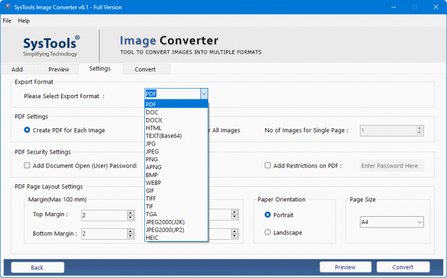
Task: Decrease Bottom Margin with down arrow
Action: click(130, 237)
